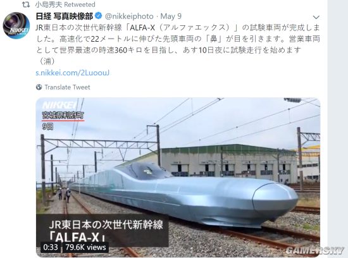Screen dimensions: 348x258
Task: Play the ALFA-X train video
Action: (178, 177)
